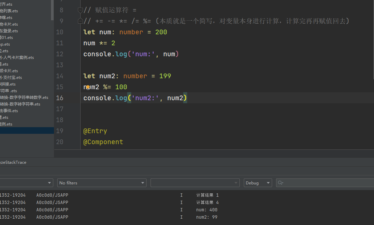Open file 案例.ets in project tree

click(x=6, y=124)
